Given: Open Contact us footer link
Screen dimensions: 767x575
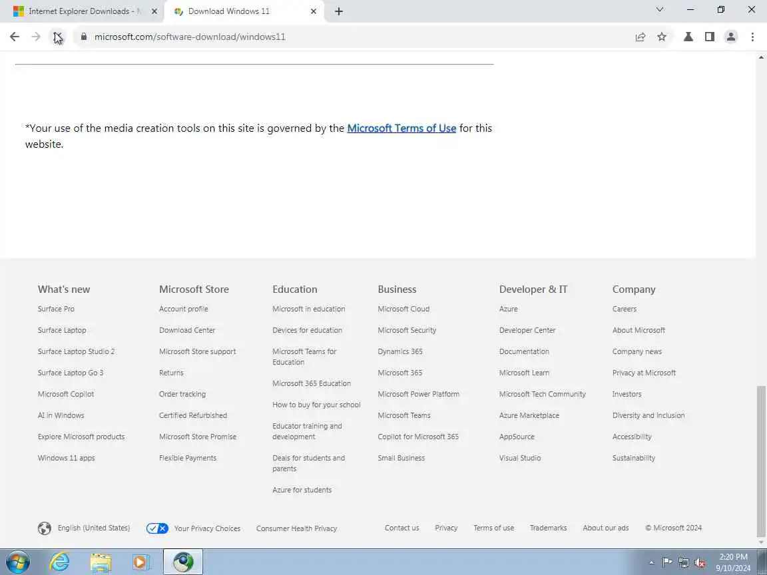Looking at the screenshot, I should coord(402,528).
